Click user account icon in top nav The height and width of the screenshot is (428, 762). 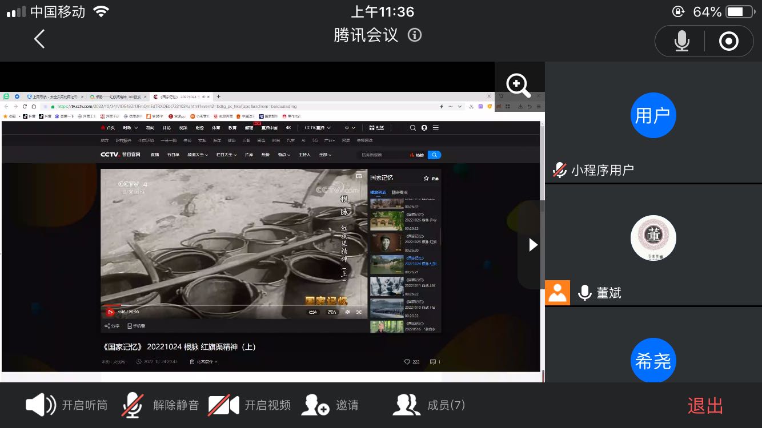[424, 128]
